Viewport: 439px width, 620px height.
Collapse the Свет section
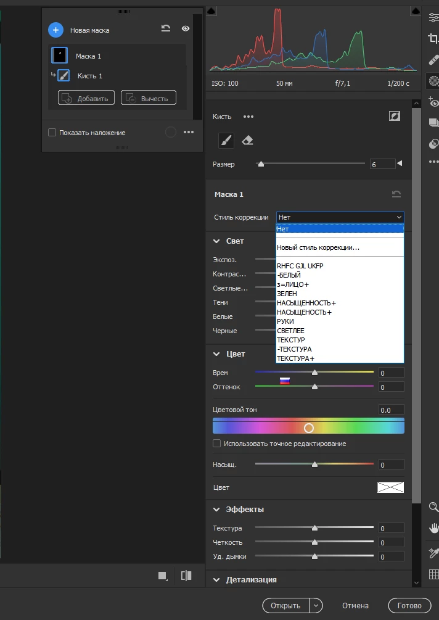[216, 241]
